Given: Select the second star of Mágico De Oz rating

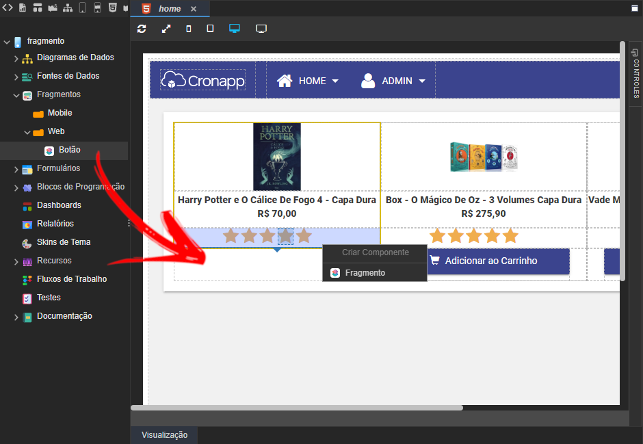Looking at the screenshot, I should (x=456, y=236).
